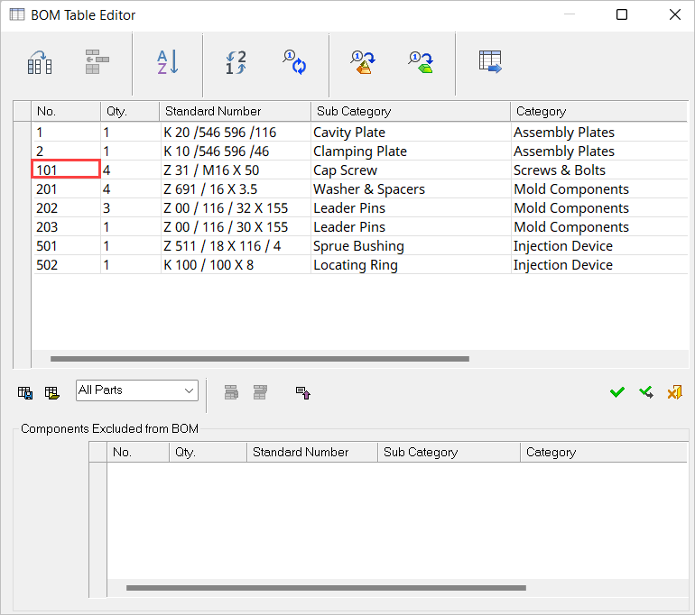695x615 pixels.
Task: Select the Sprue Bushing row
Action: click(x=358, y=246)
